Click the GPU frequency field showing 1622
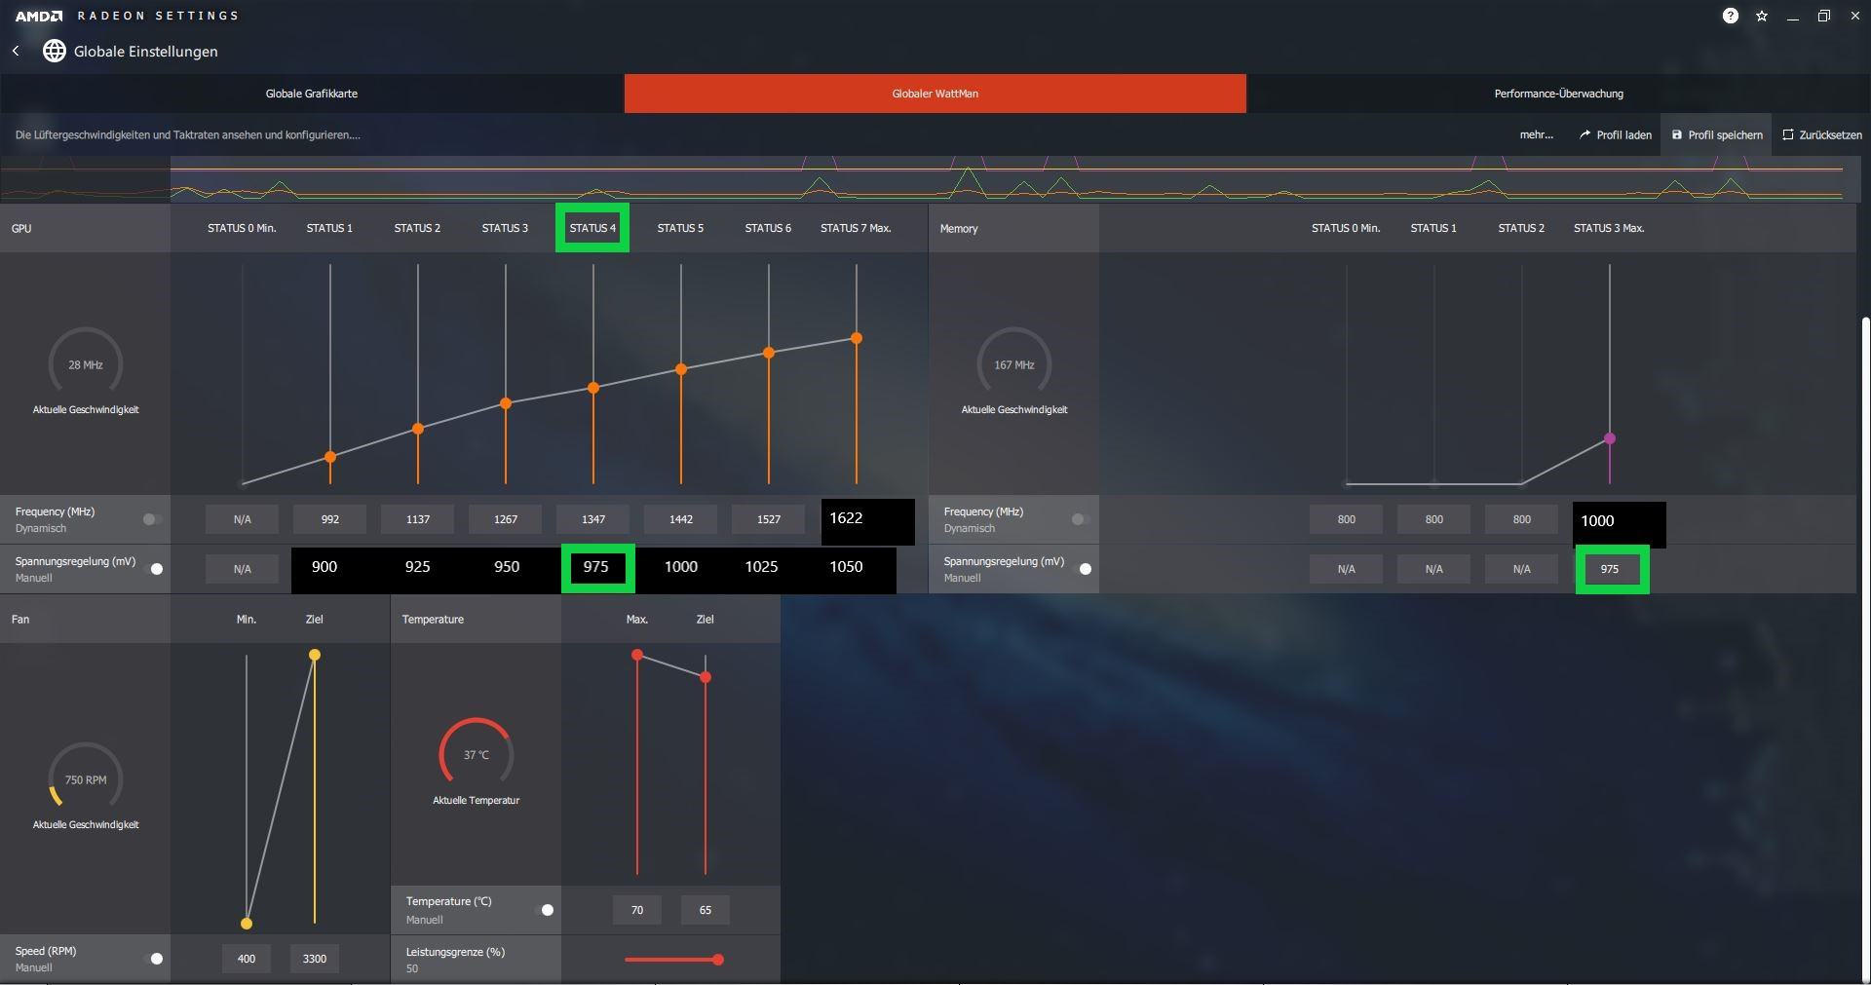This screenshot has height=985, width=1871. (868, 521)
